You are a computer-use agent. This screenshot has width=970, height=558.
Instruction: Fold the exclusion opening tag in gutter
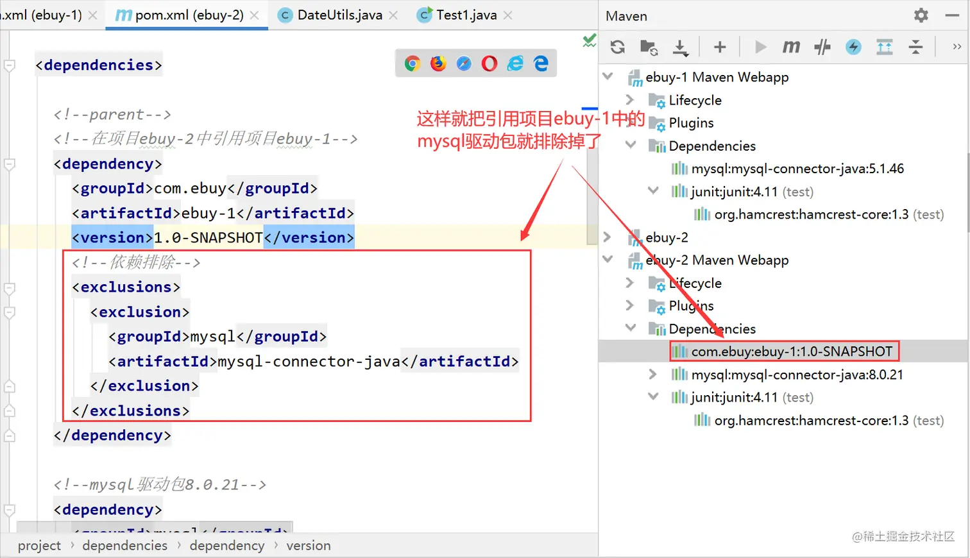click(x=10, y=312)
